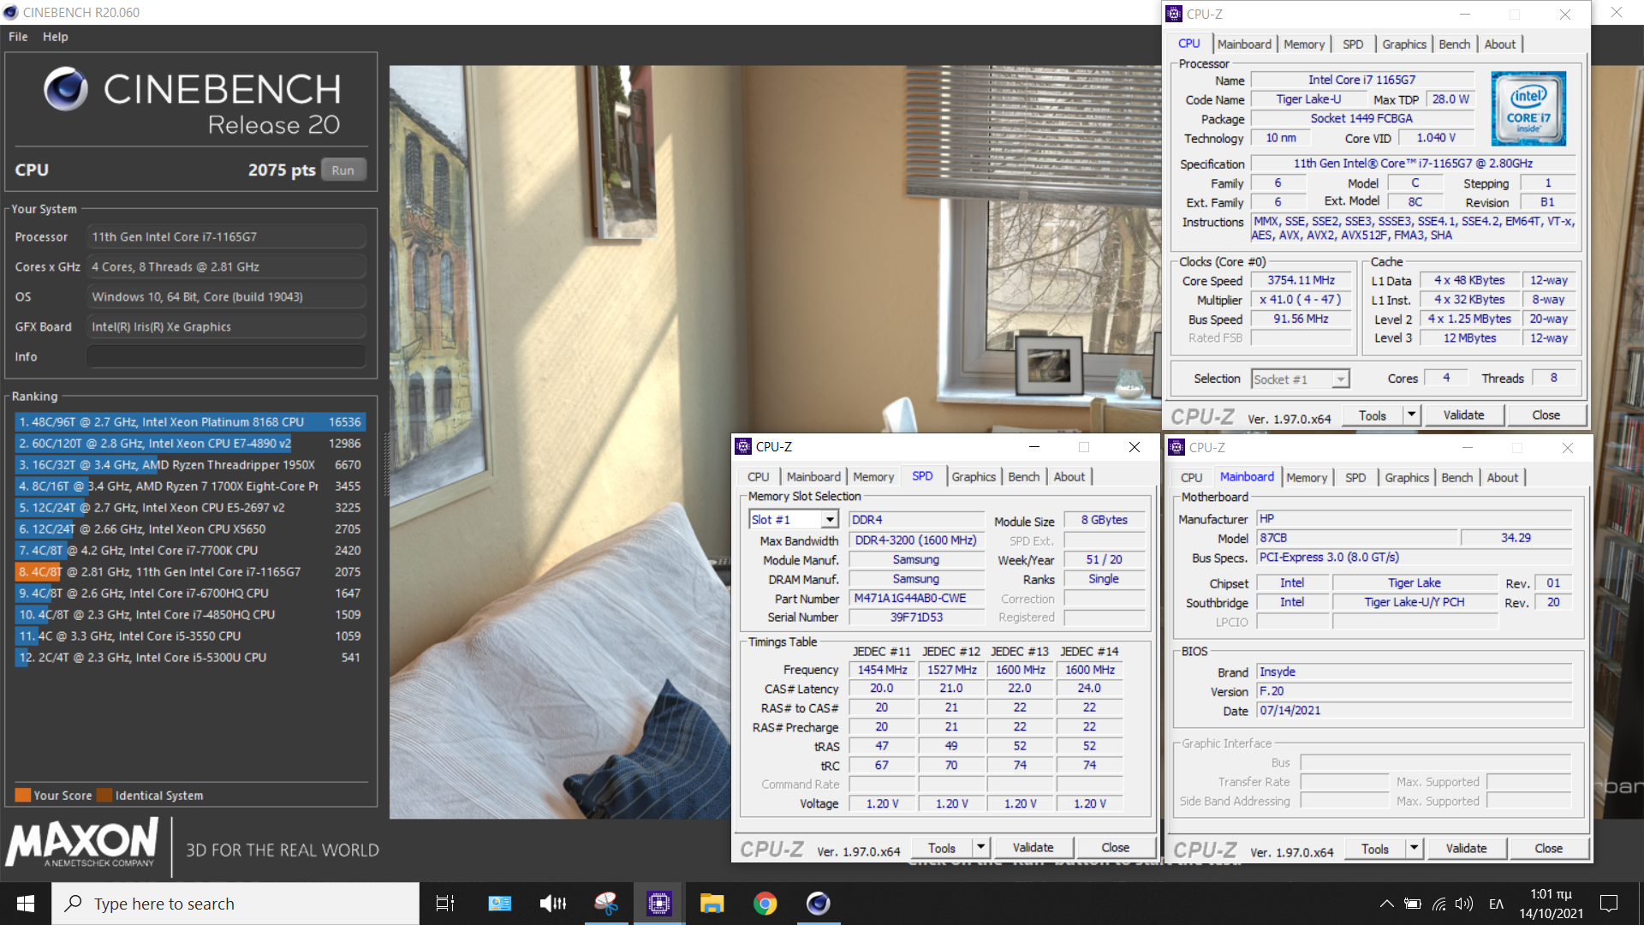1644x925 pixels.
Task: Launch Google Chrome from the taskbar
Action: tap(765, 904)
